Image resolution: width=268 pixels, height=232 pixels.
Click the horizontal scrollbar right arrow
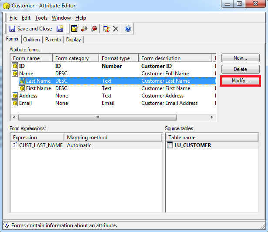coord(212,117)
